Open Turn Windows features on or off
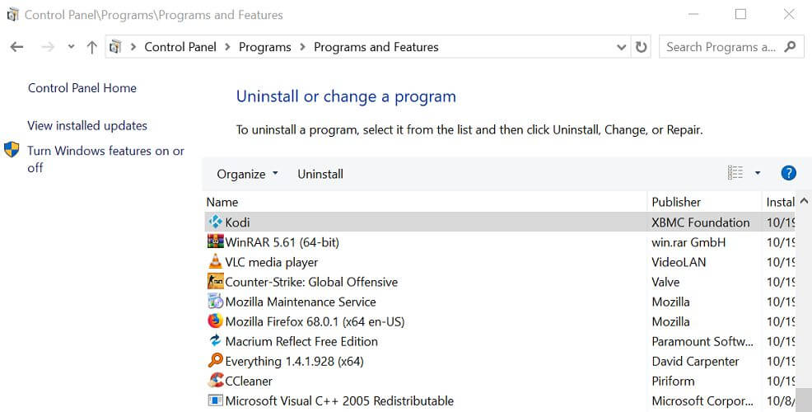 click(105, 159)
